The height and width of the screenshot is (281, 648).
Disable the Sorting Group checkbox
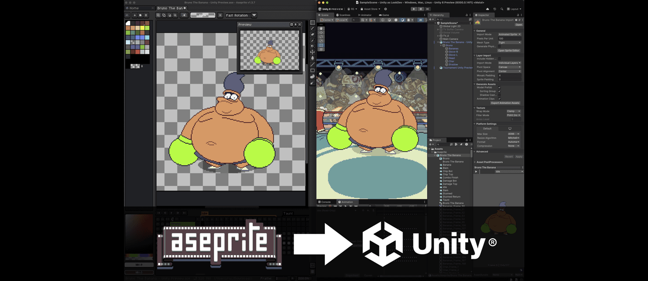click(499, 91)
